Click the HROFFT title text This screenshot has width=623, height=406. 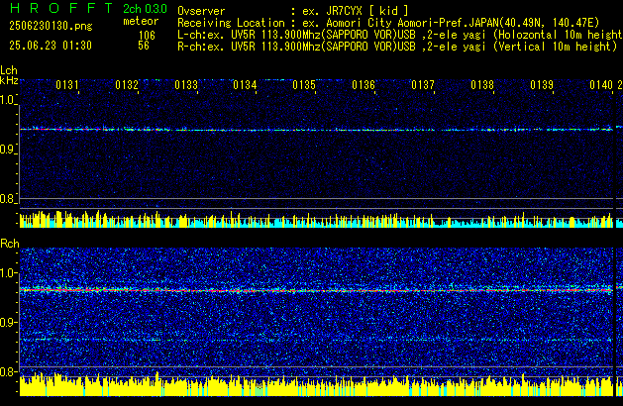[61, 8]
